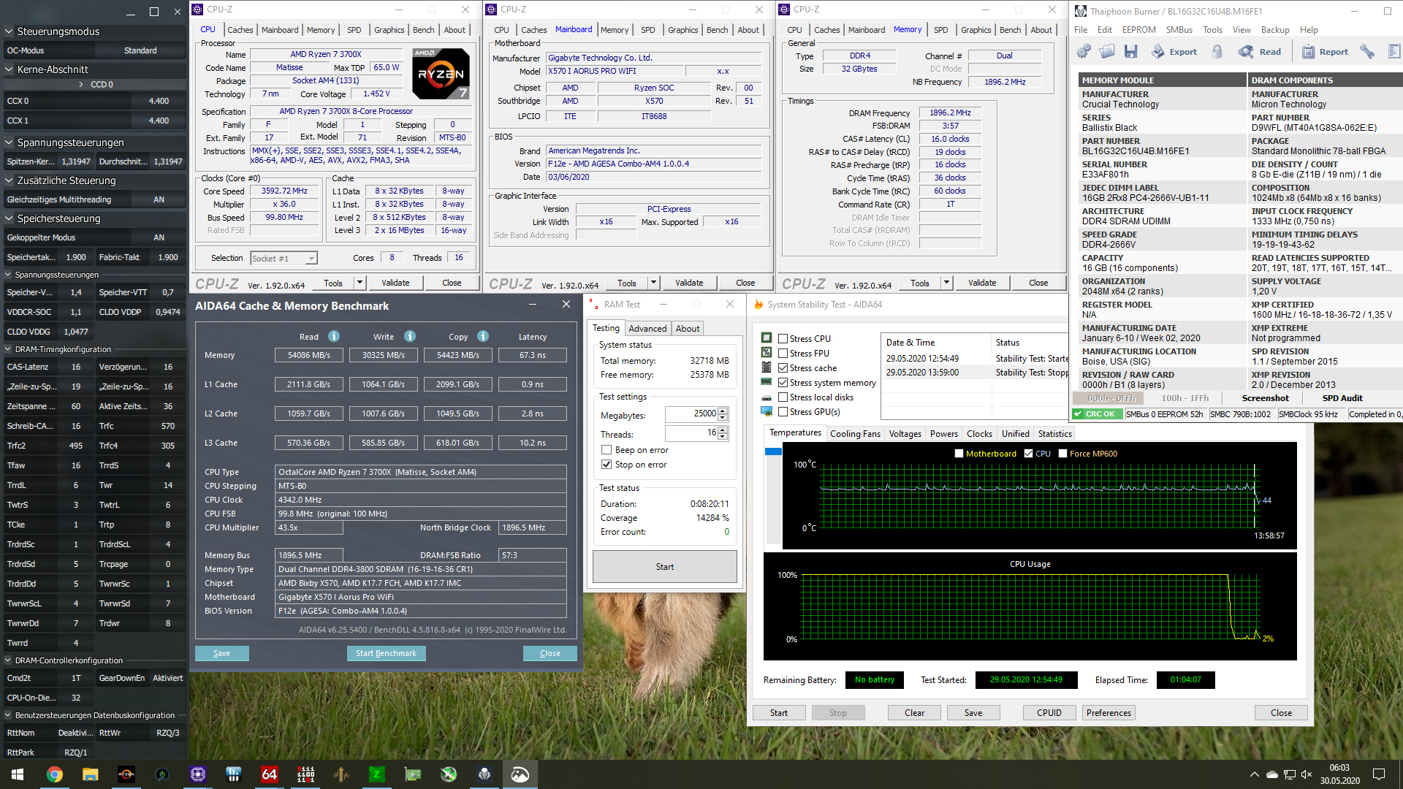Disable Stop on error in RAM Test
Image resolution: width=1403 pixels, height=789 pixels.
(606, 465)
